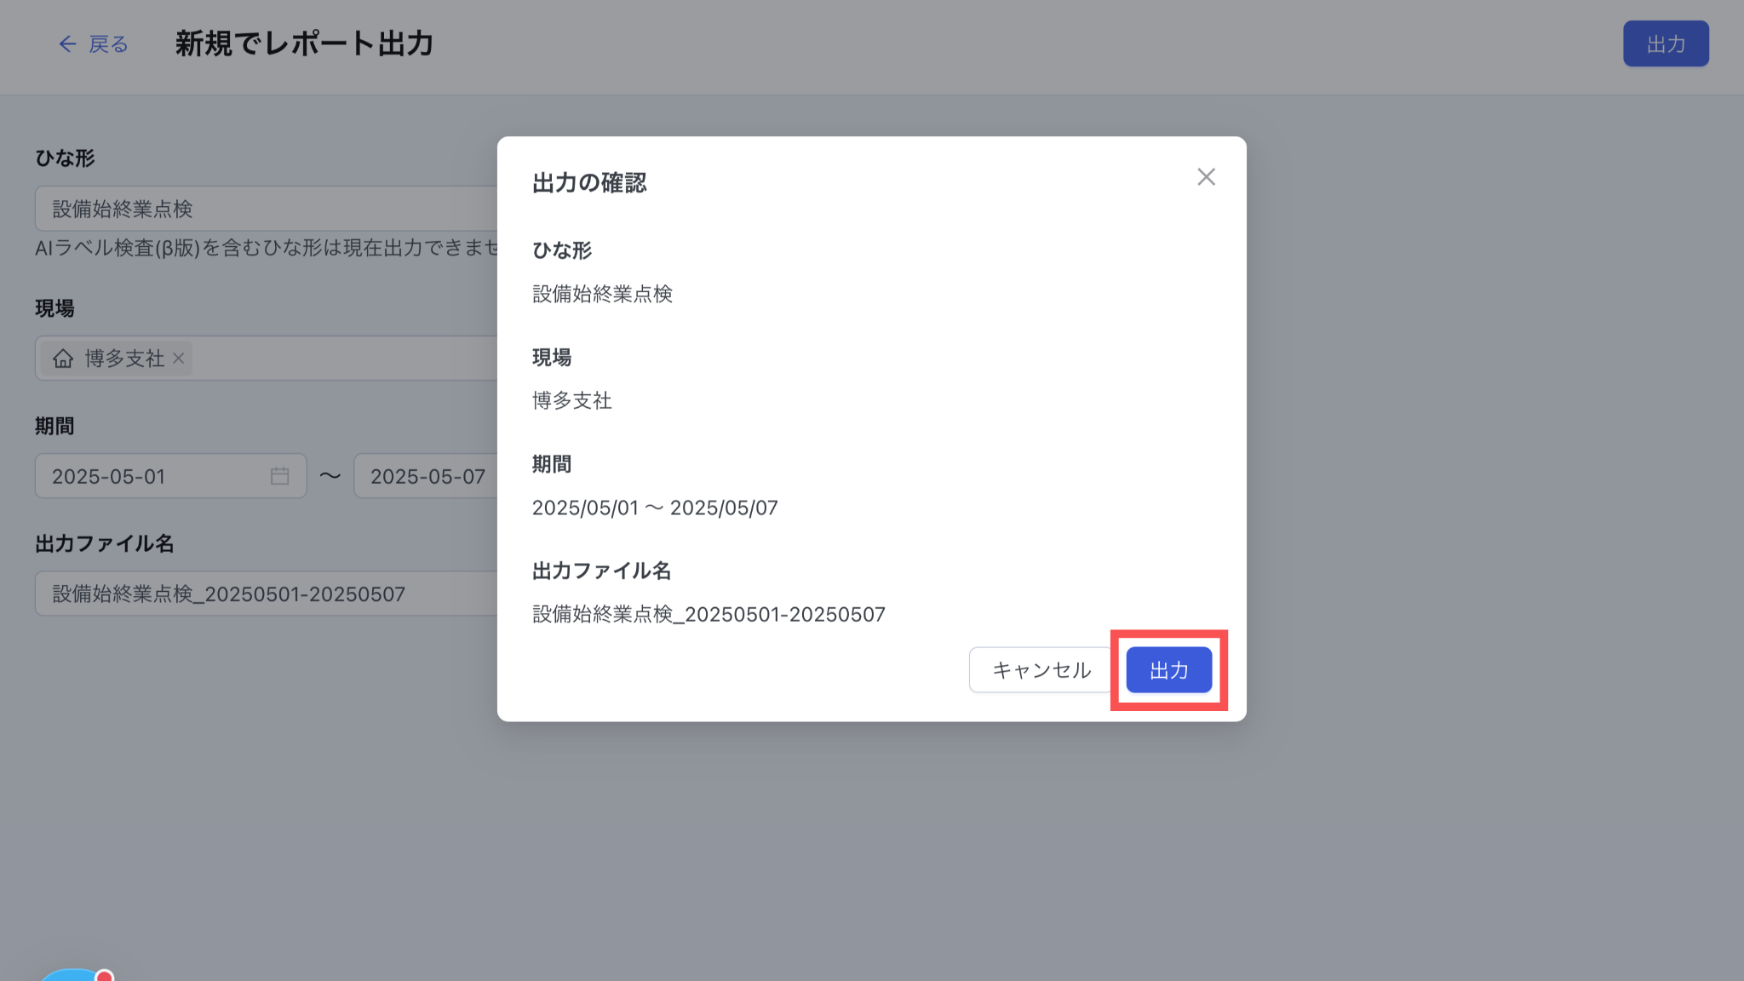Image resolution: width=1744 pixels, height=981 pixels.
Task: Click the 出力の確認 dialog title
Action: (x=589, y=183)
